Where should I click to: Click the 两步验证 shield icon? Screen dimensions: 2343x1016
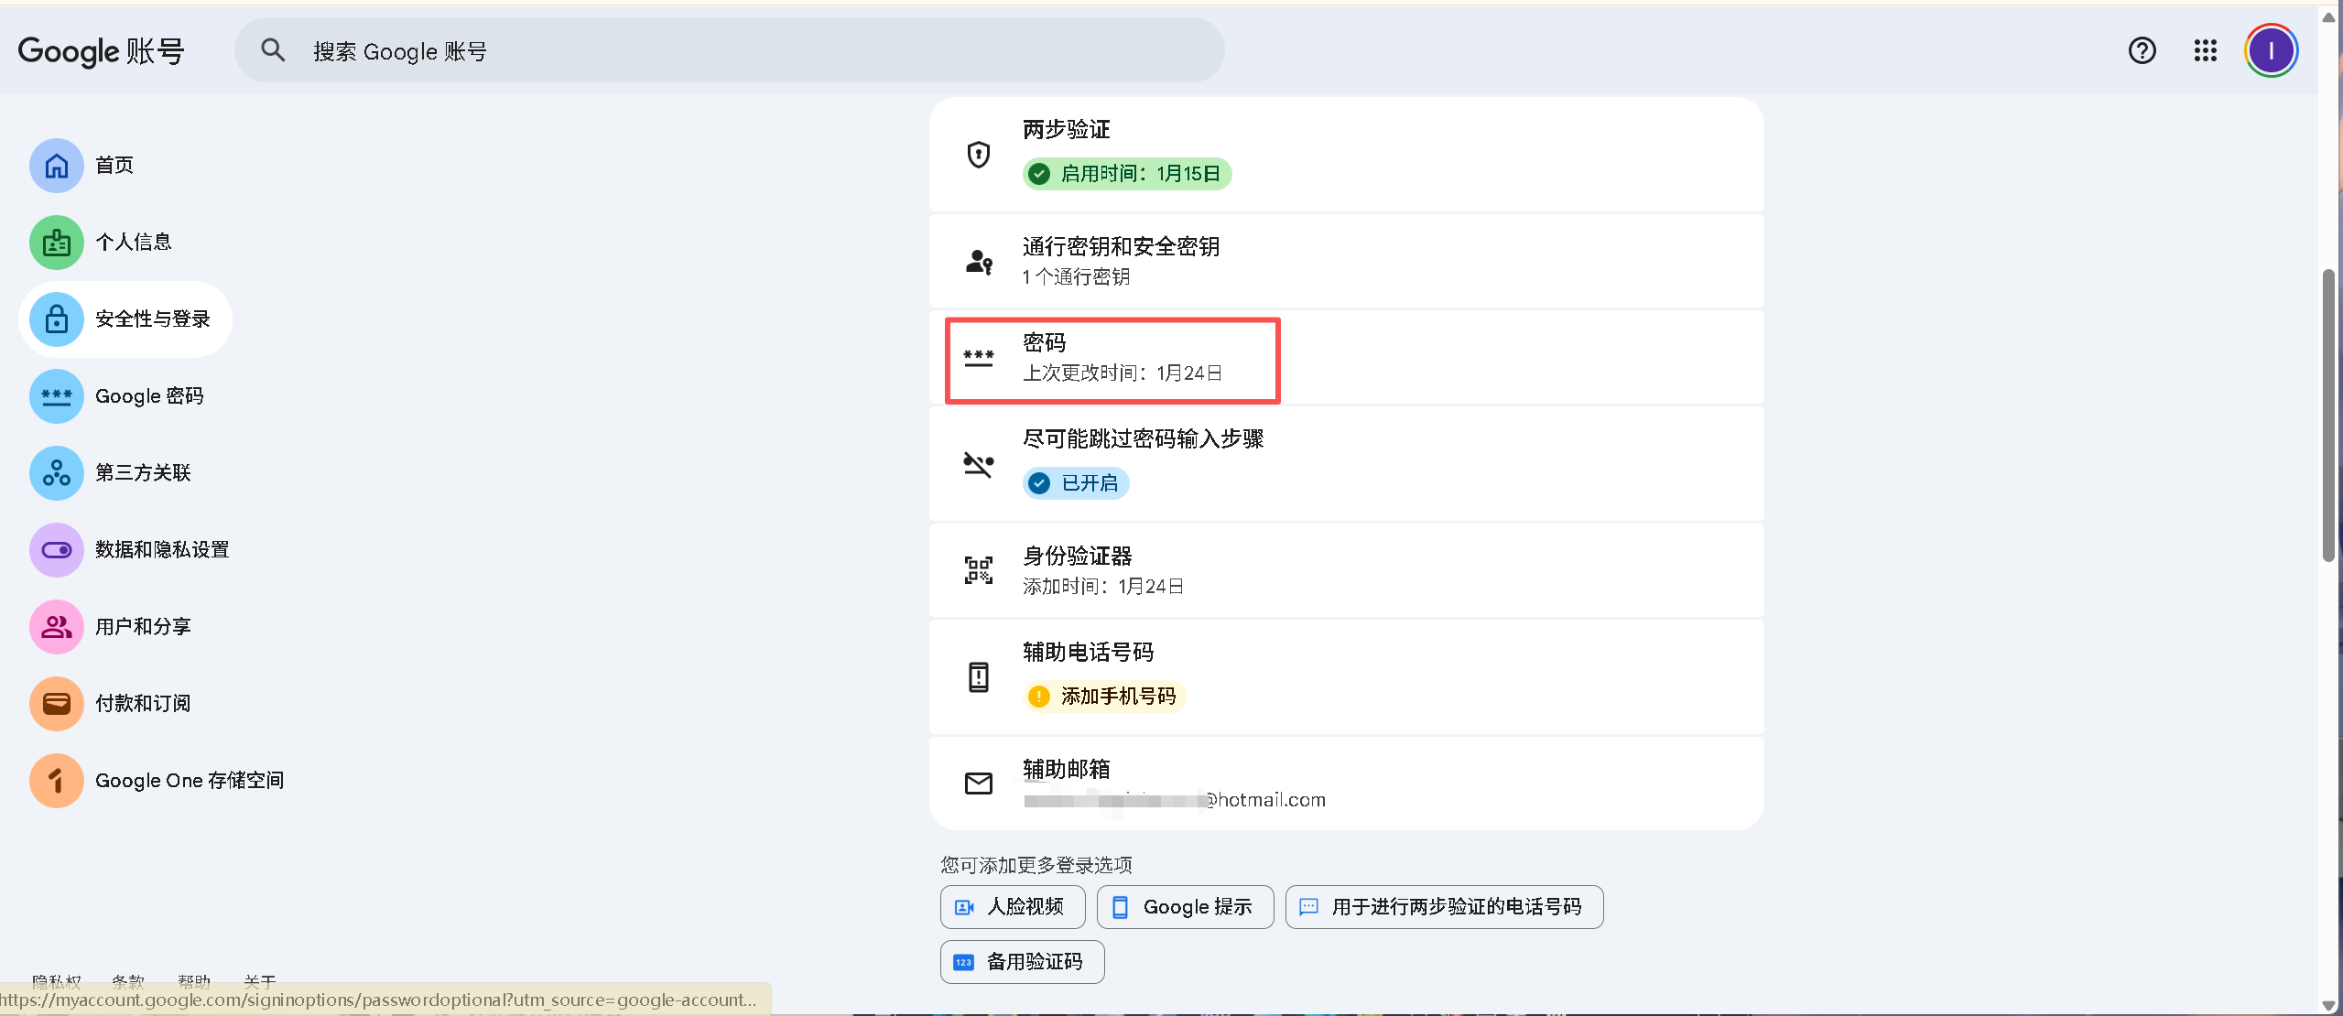(977, 154)
